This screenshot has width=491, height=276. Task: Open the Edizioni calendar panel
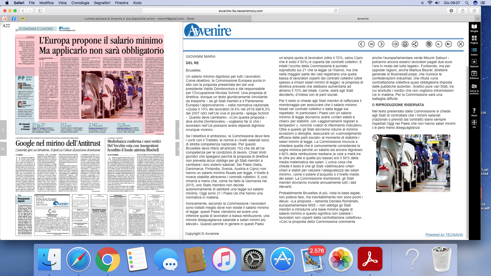point(474,75)
